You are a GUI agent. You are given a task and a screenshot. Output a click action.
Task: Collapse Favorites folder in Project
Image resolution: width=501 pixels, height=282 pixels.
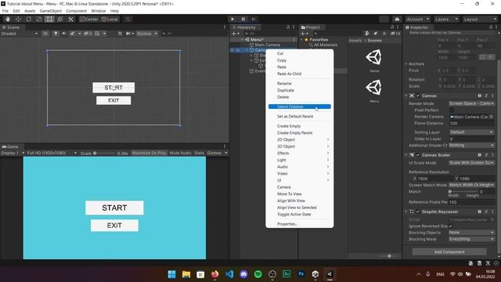tap(301, 40)
